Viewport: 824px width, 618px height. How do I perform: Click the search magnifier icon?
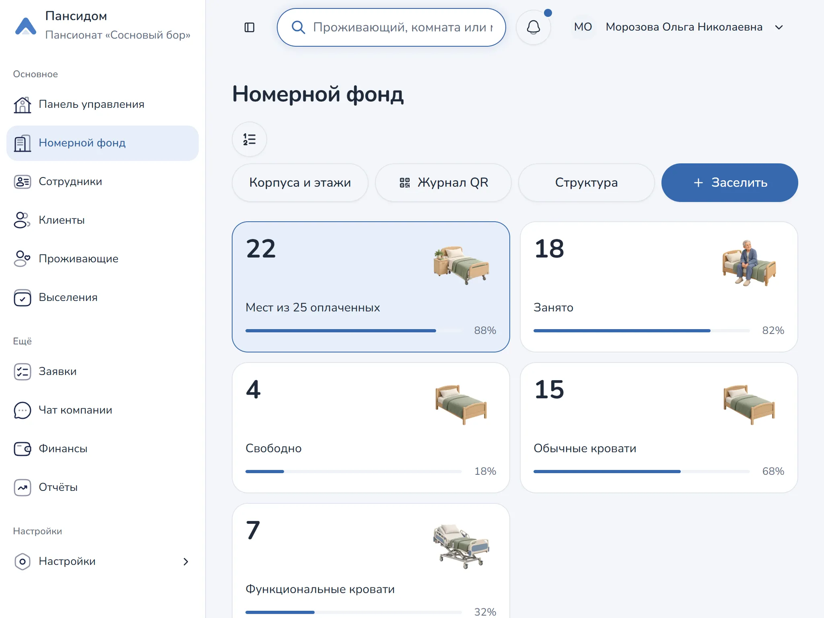tap(298, 27)
